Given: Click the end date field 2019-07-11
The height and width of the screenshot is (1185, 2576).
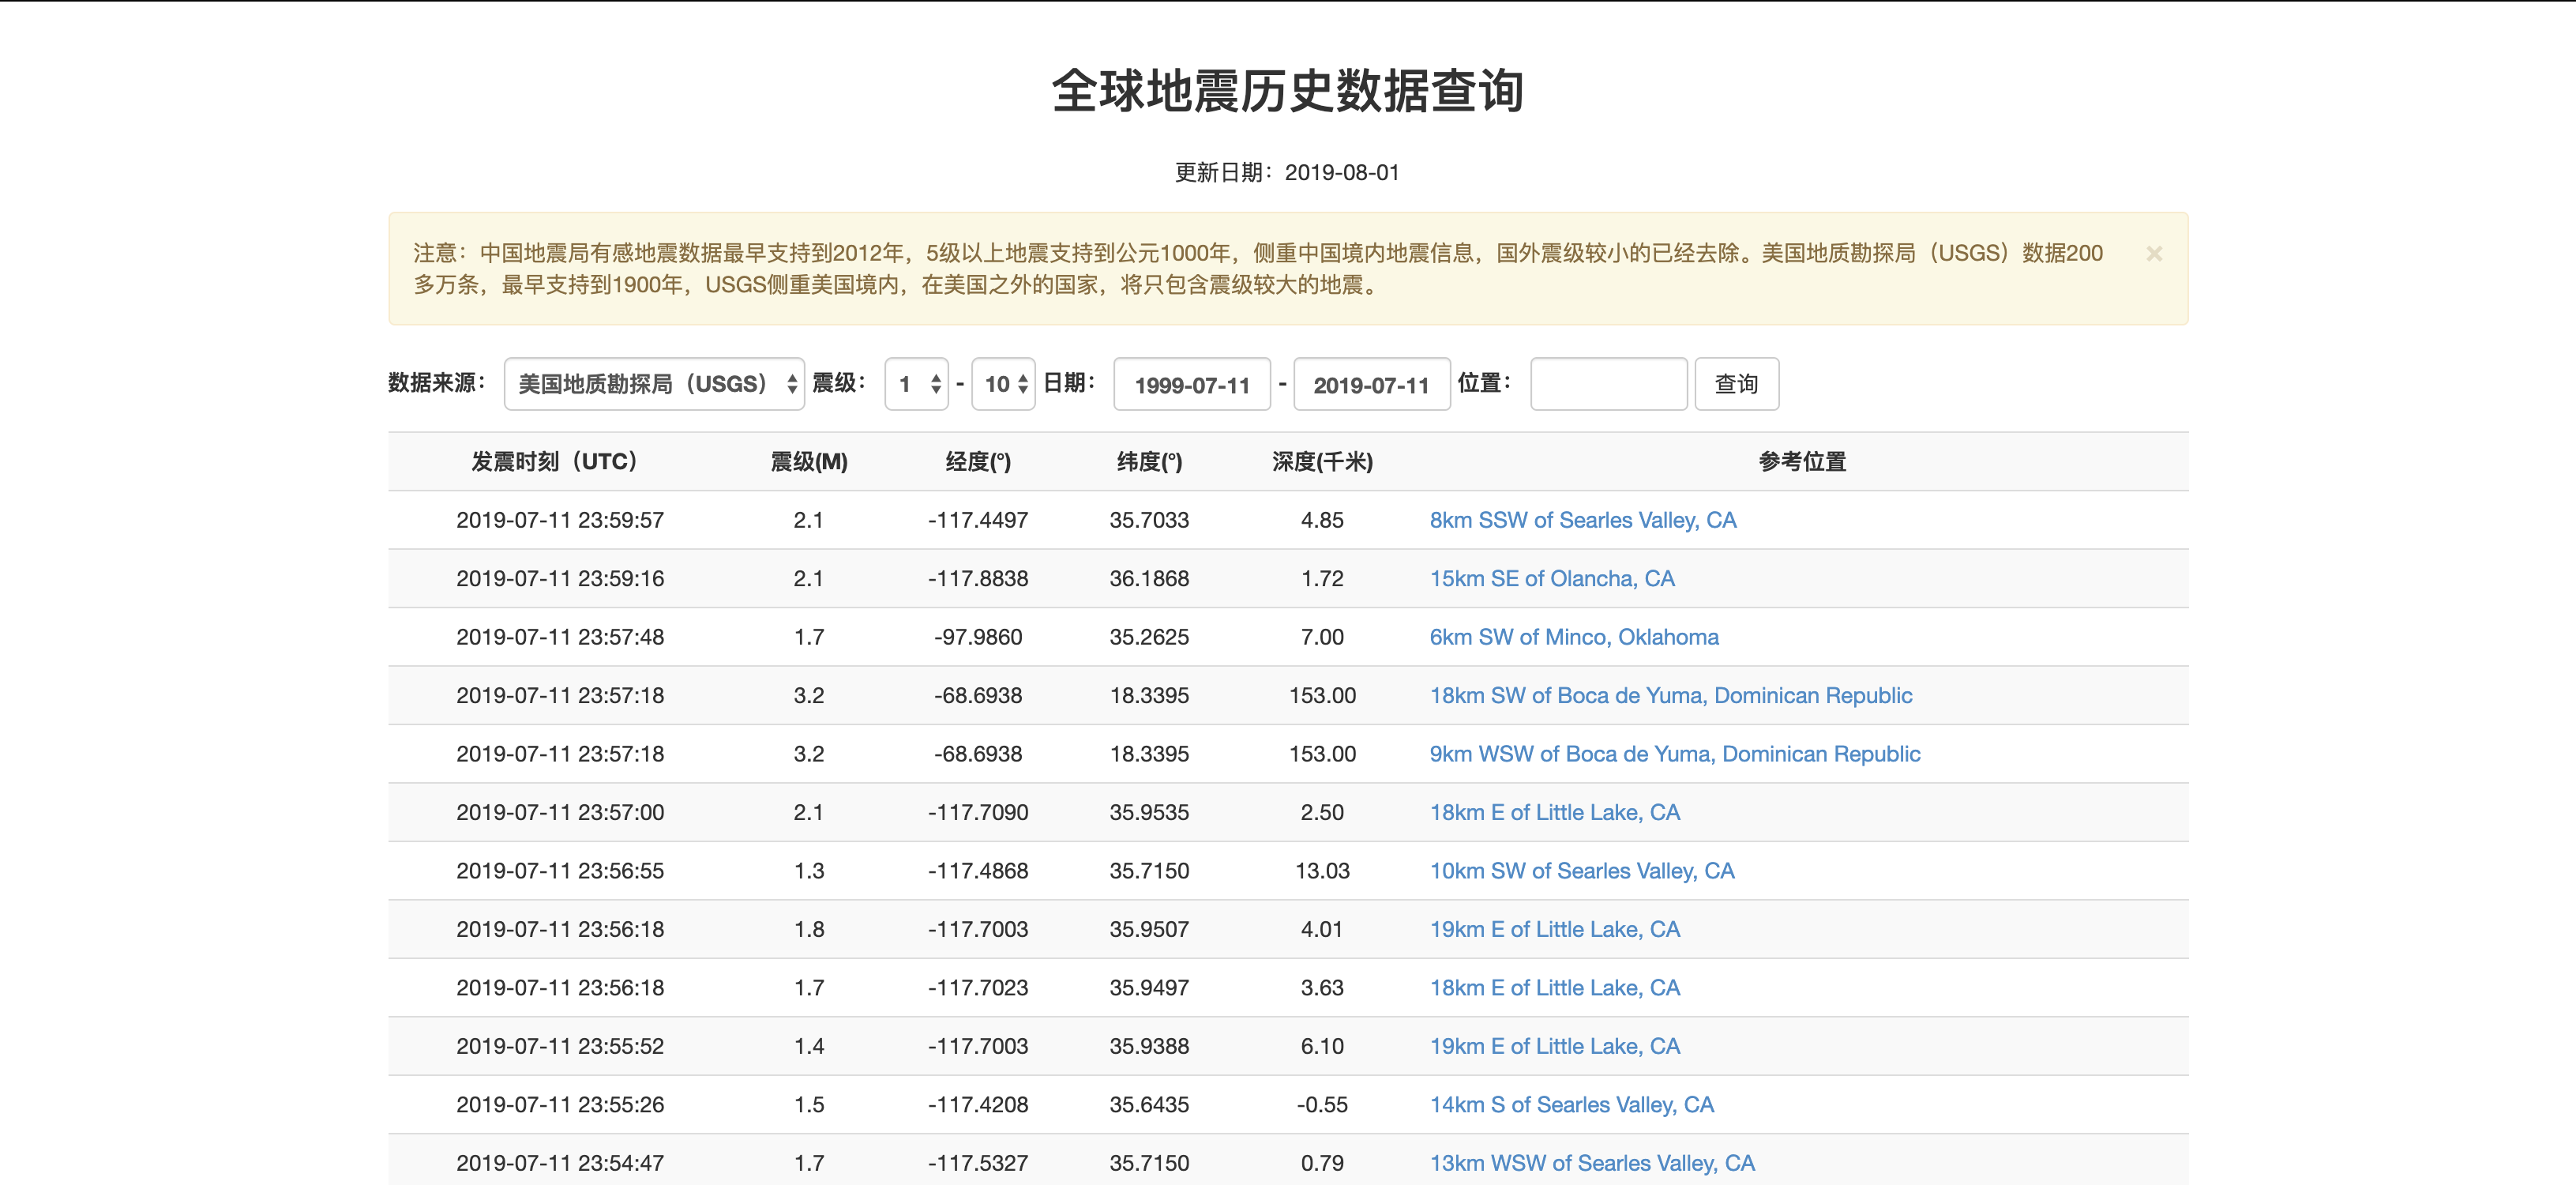Looking at the screenshot, I should [x=1372, y=384].
